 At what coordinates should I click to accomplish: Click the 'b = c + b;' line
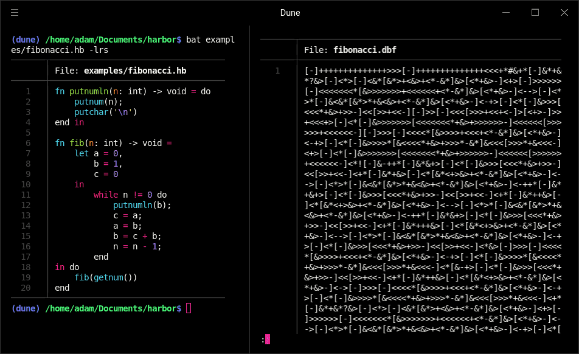tap(137, 236)
